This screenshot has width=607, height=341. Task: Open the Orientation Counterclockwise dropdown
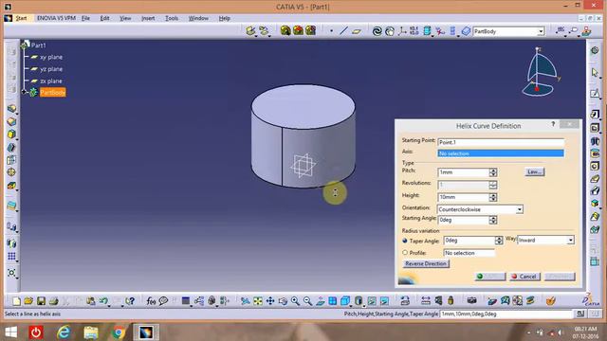(520, 209)
